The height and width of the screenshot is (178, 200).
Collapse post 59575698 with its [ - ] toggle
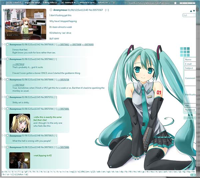click(4, 79)
